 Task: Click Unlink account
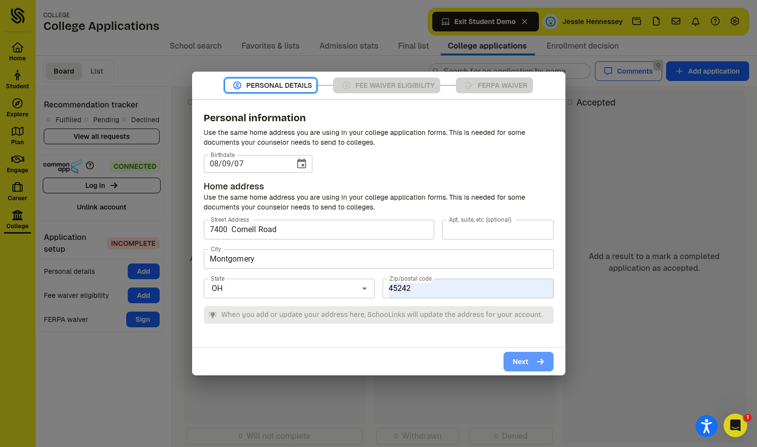102,207
